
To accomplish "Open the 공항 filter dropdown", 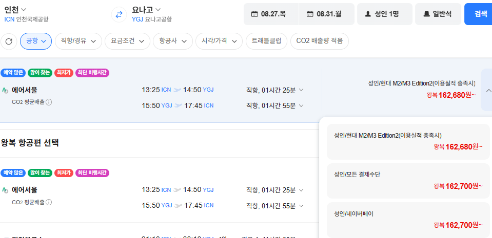I will [x=36, y=41].
